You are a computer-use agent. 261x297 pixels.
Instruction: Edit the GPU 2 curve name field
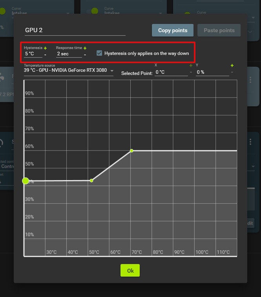pyautogui.click(x=75, y=30)
